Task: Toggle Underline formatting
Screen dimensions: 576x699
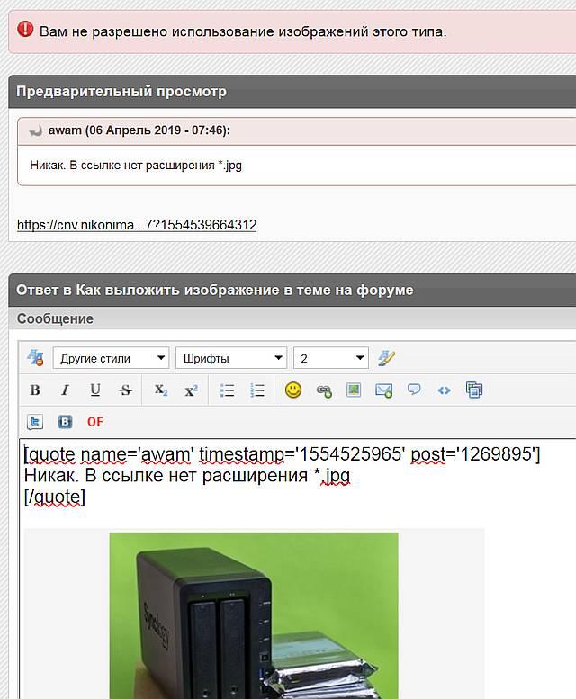Action: [x=95, y=390]
